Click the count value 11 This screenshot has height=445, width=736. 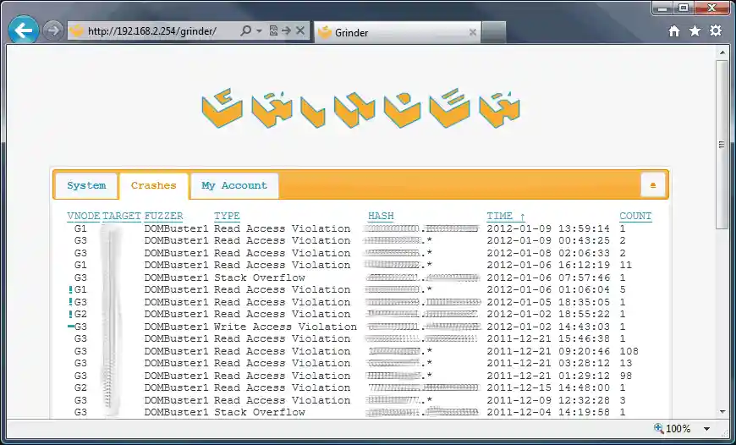pos(626,265)
